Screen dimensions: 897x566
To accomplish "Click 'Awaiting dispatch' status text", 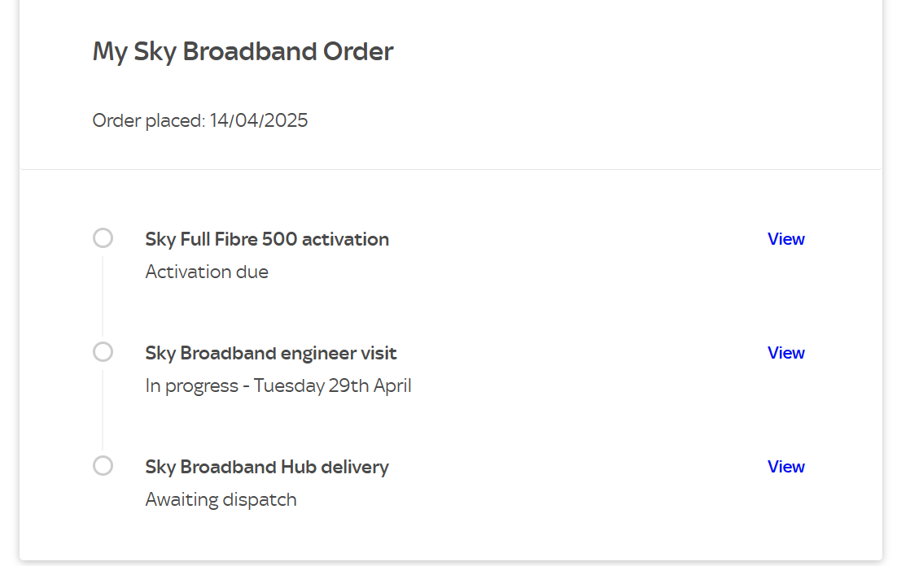I will 221,499.
